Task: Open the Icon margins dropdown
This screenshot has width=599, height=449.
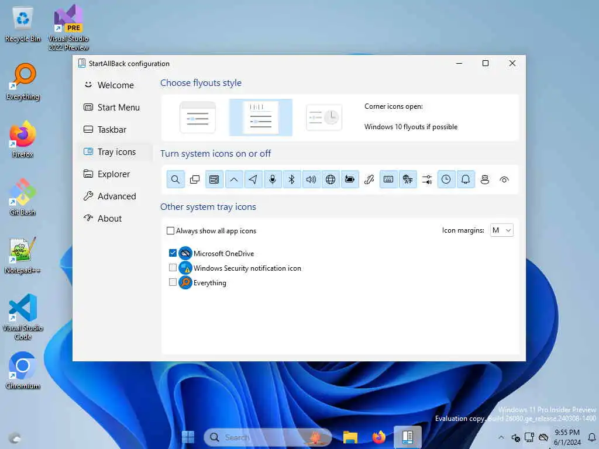Action: pyautogui.click(x=501, y=230)
